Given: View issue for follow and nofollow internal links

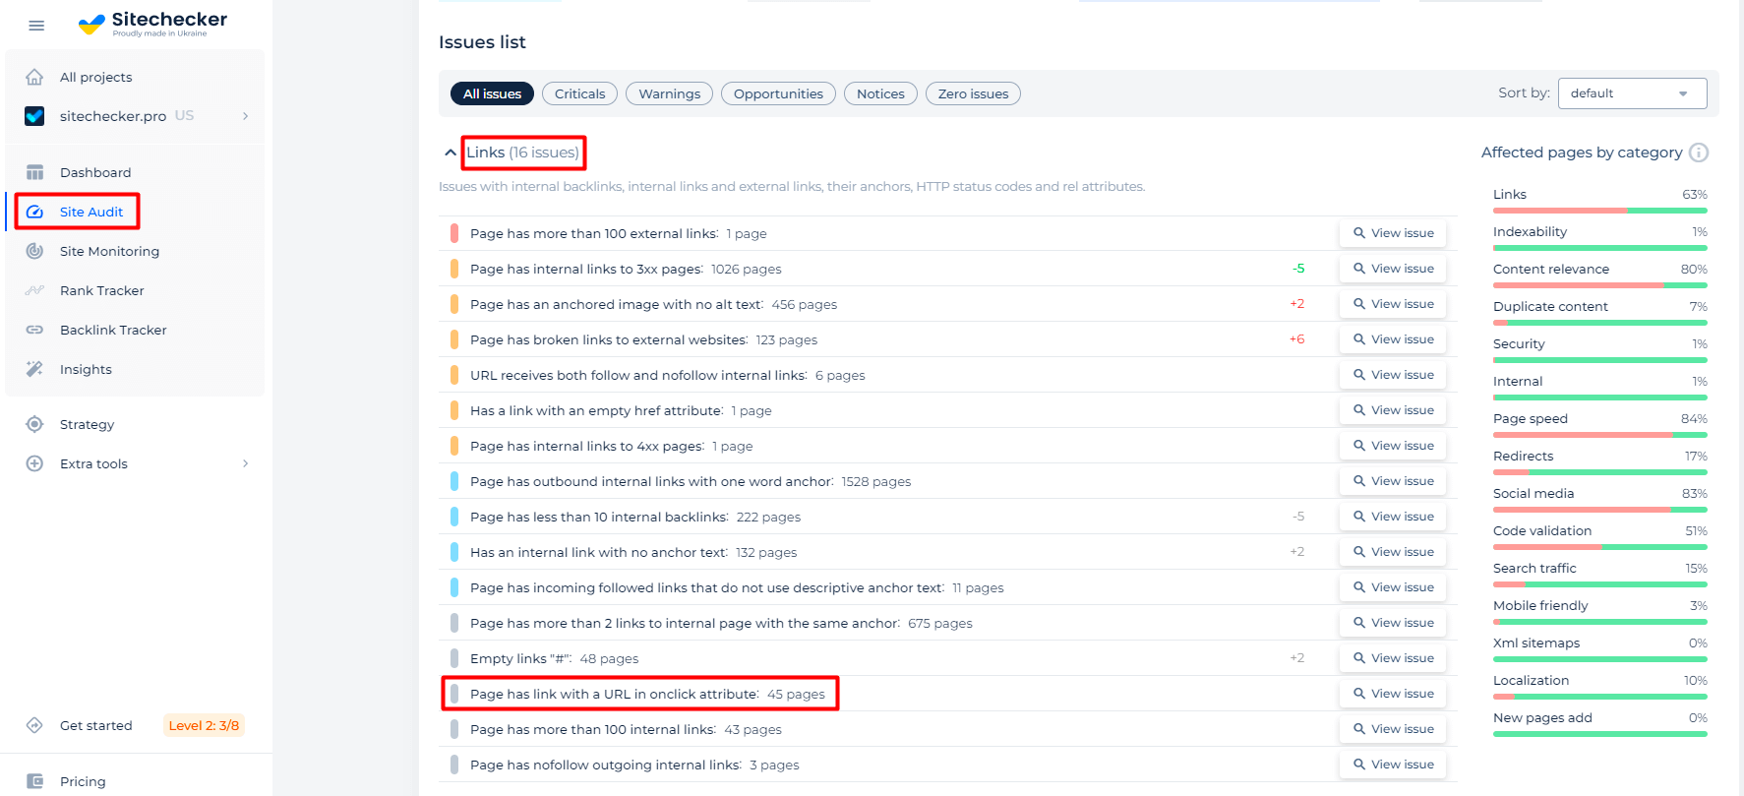Looking at the screenshot, I should tap(1393, 375).
